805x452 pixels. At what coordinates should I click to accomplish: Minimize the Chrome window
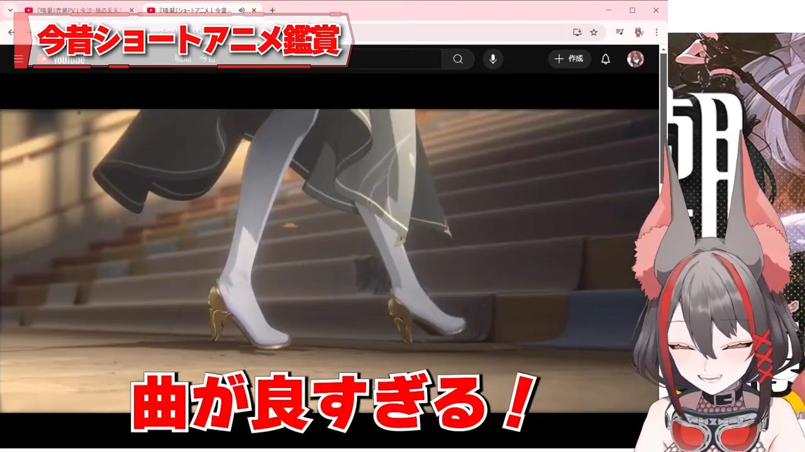tap(609, 10)
